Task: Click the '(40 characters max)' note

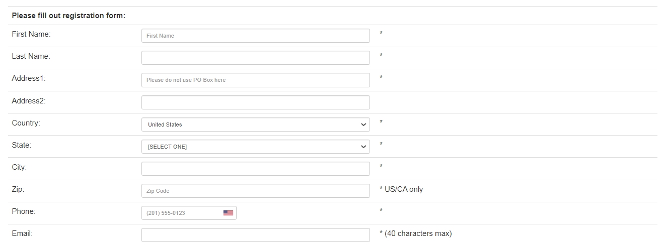Action: click(418, 233)
